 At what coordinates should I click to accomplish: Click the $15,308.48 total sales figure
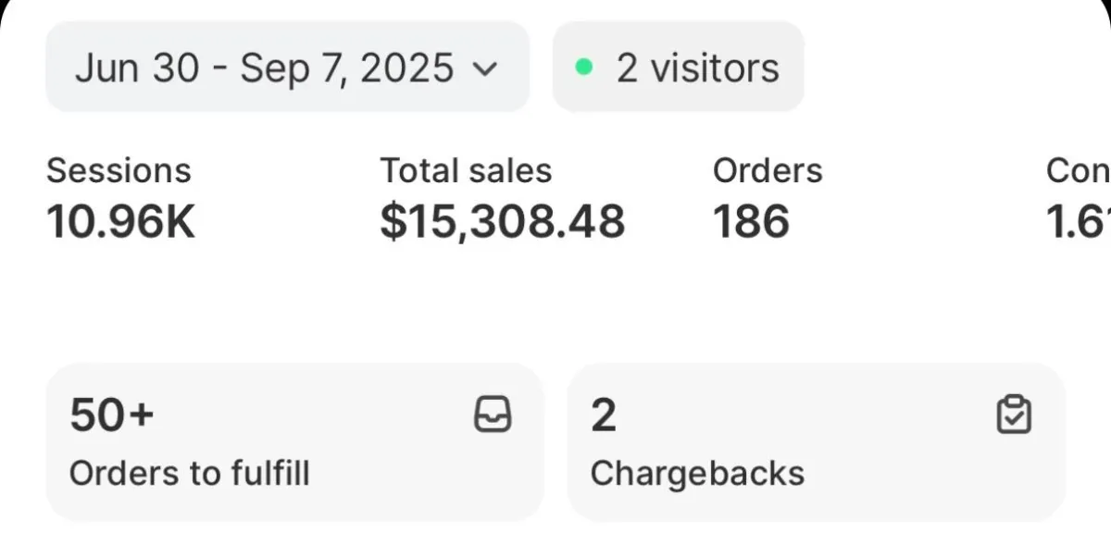(503, 222)
